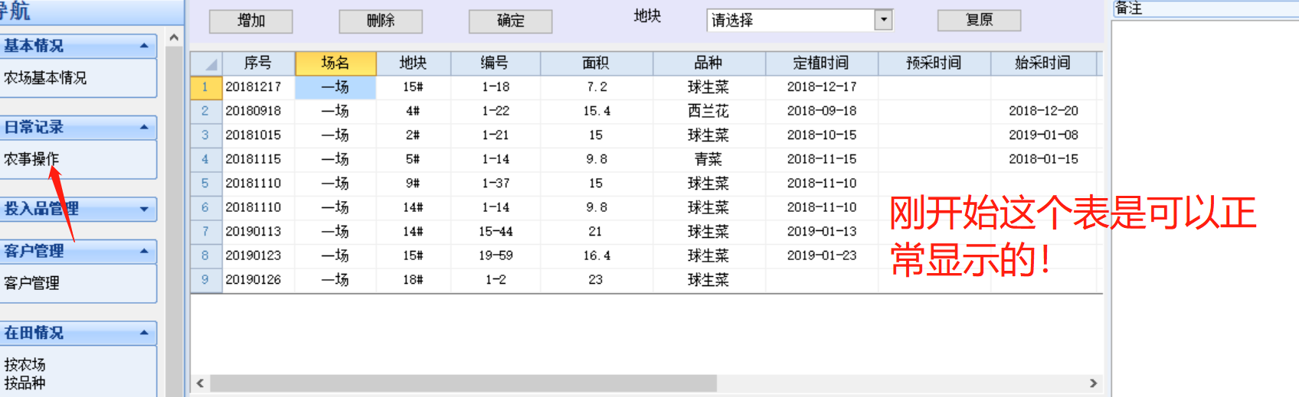Screen dimensions: 1299x397
Task: Click 18# plot cell
Action: (413, 280)
